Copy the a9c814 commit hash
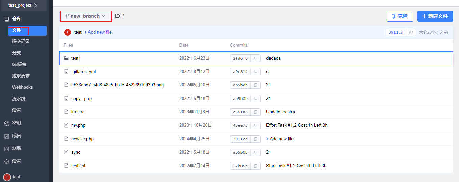This screenshot has width=459, height=182. 255,72
